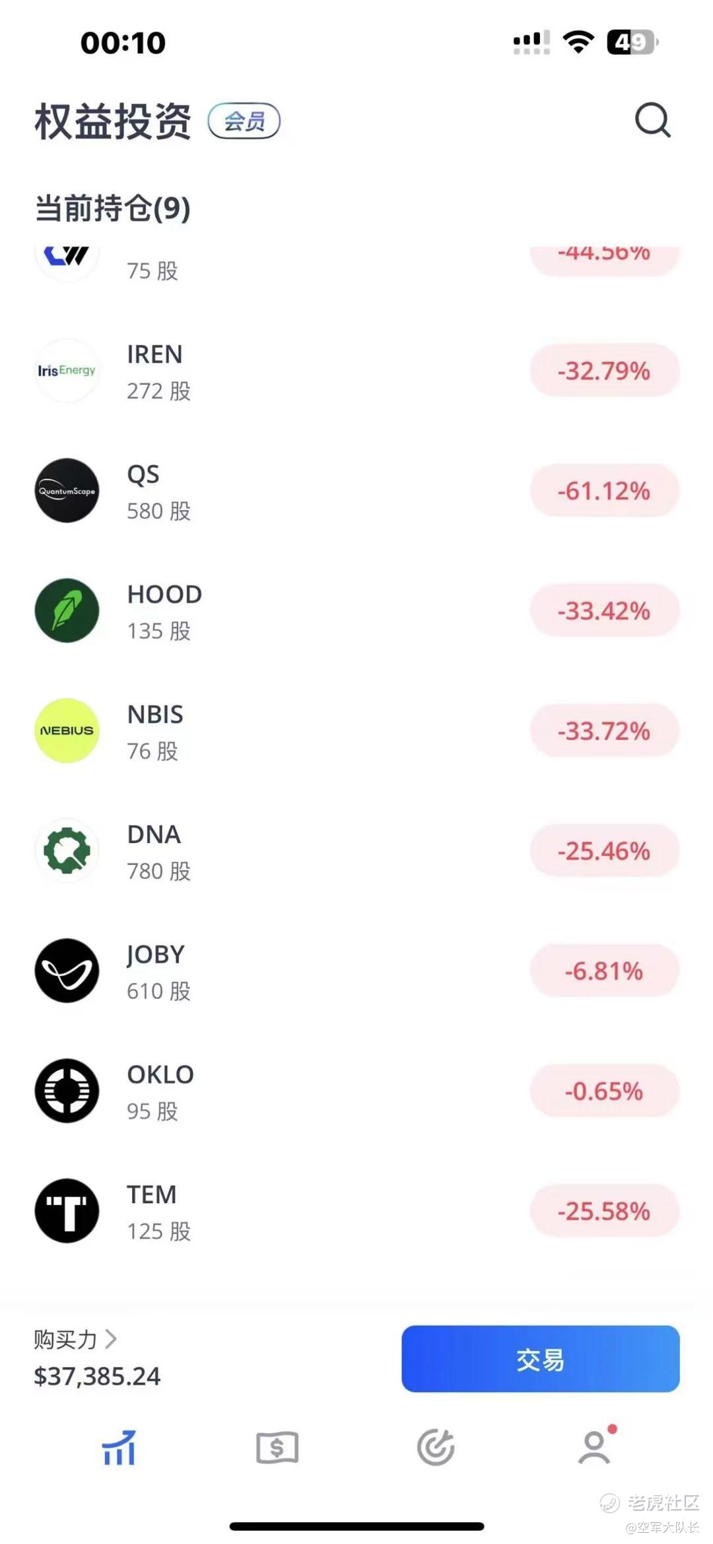This screenshot has width=713, height=1544.
Task: Tap the 会员 member badge
Action: point(244,121)
